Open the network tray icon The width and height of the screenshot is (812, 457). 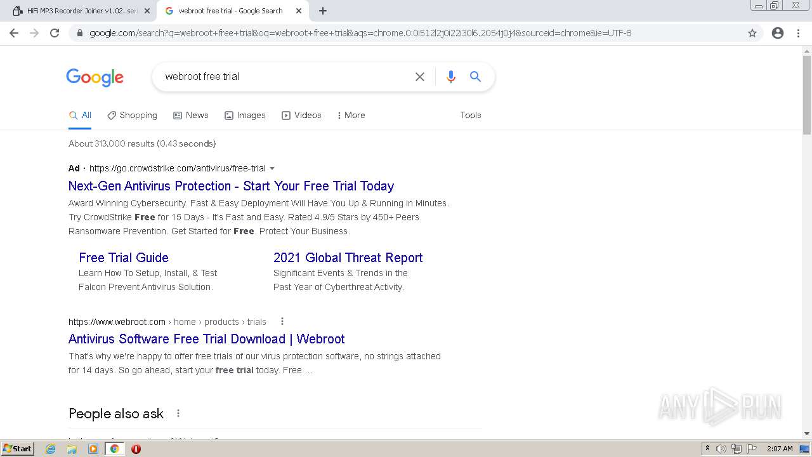click(736, 449)
